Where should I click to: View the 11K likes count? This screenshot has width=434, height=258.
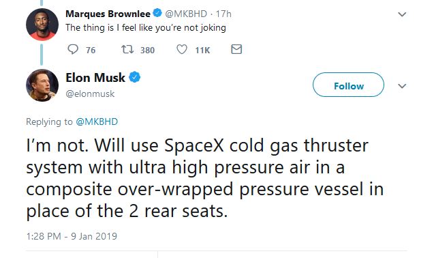pos(202,51)
